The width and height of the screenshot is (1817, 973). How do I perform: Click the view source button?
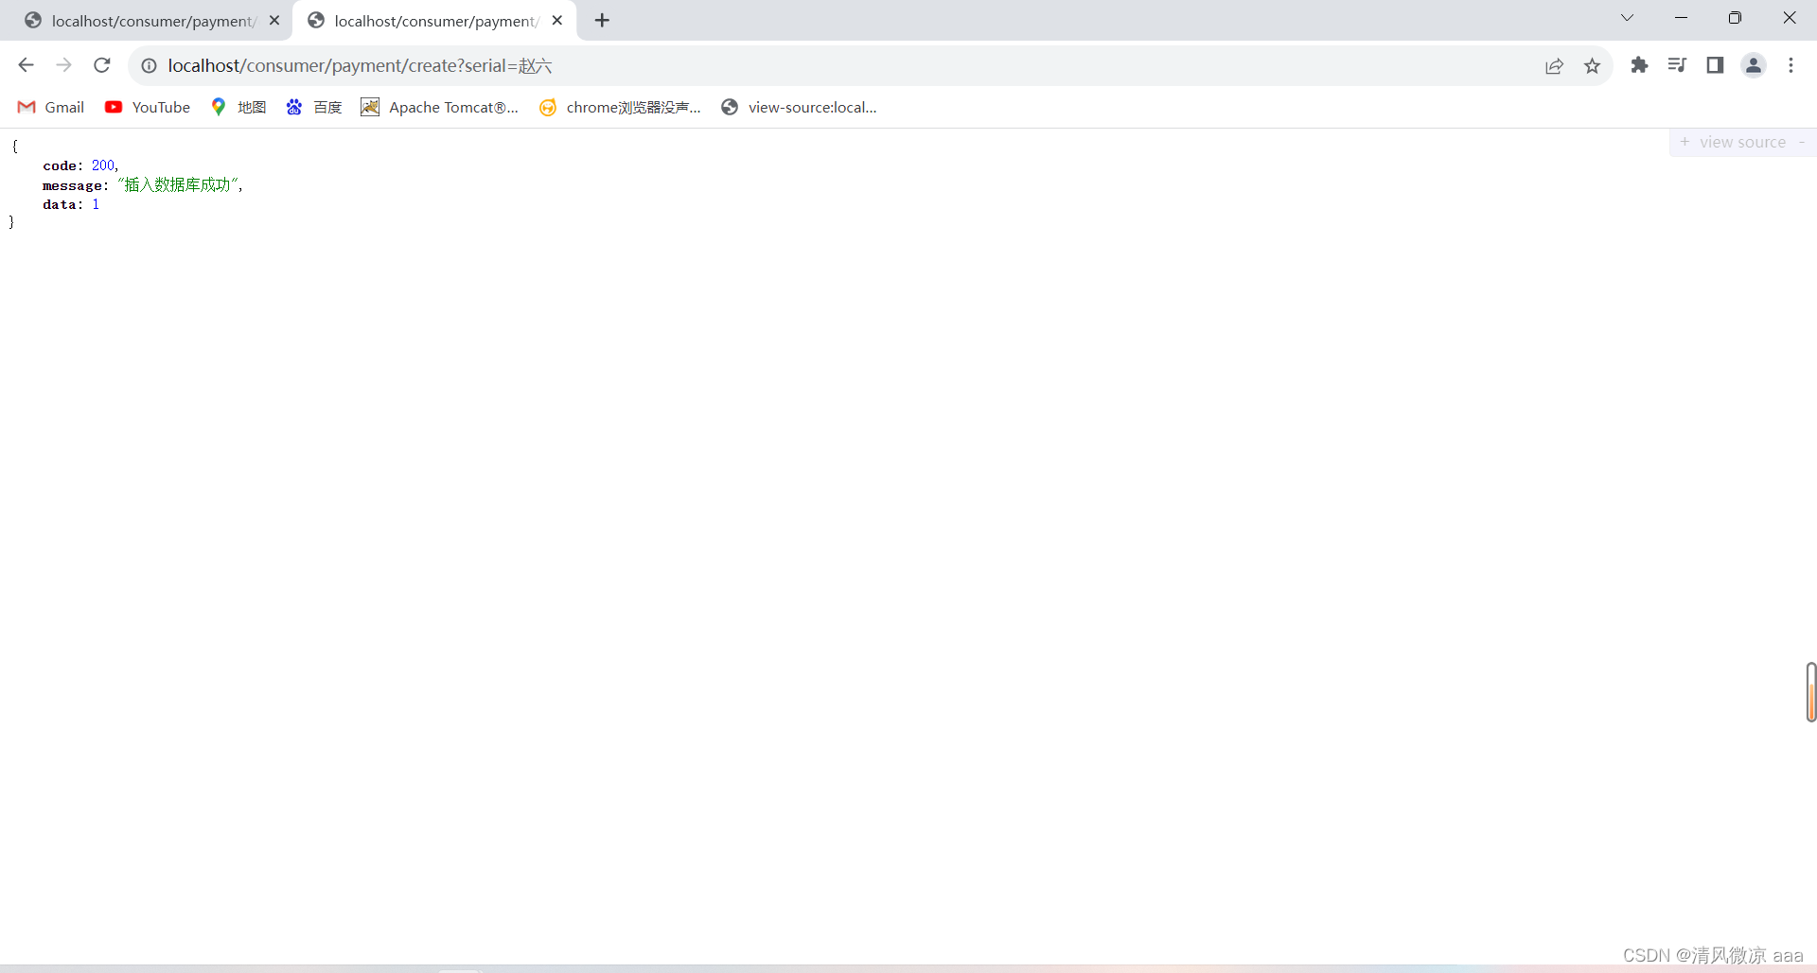pos(1742,142)
